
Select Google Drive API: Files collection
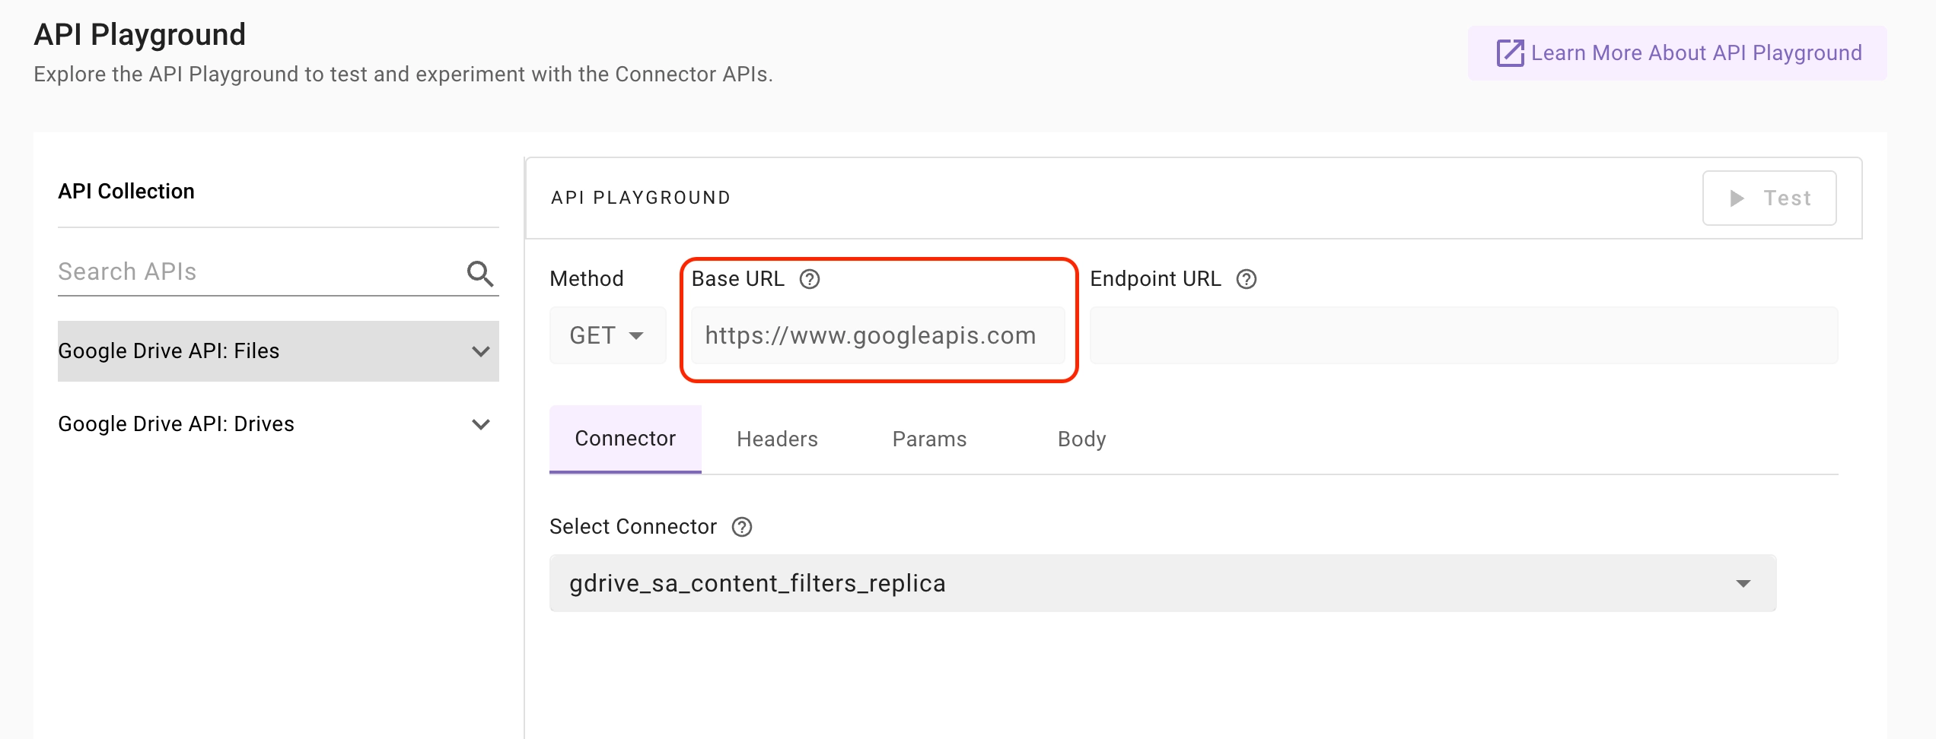[x=169, y=351]
